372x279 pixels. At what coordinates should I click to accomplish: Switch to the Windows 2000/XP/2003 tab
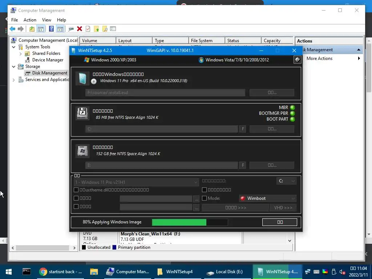[x=110, y=60]
